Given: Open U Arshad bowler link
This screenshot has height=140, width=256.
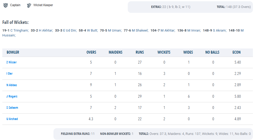Looking at the screenshot, I should 12,119.
